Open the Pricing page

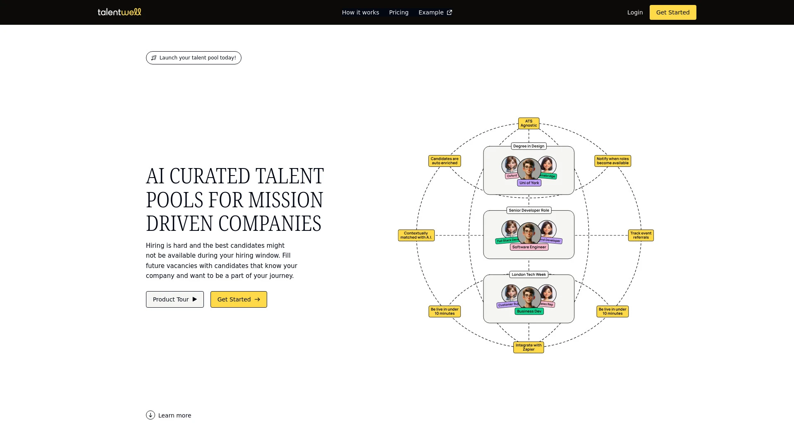pyautogui.click(x=398, y=12)
